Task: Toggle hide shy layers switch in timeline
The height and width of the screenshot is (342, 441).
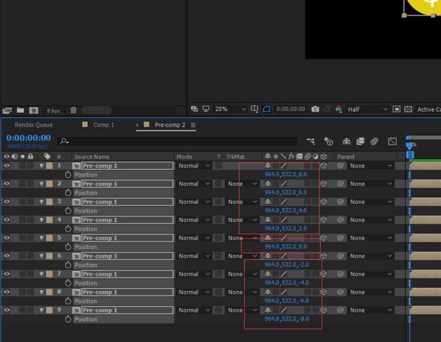Action: click(x=346, y=141)
